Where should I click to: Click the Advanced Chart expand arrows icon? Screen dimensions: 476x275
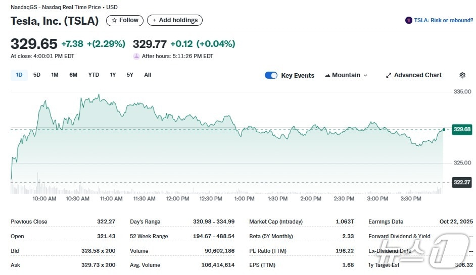(389, 75)
